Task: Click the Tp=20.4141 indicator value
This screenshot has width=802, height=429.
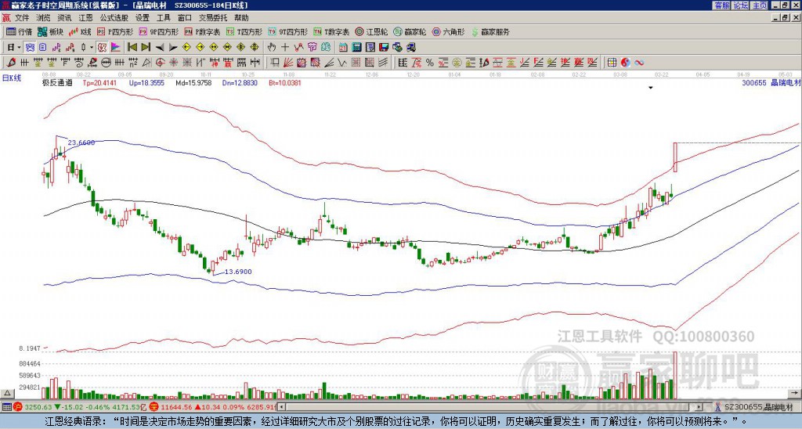Action: click(x=99, y=82)
